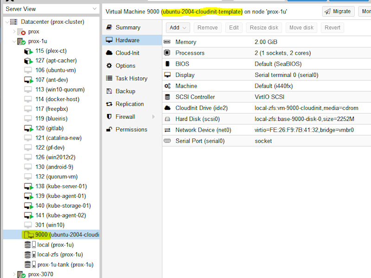This screenshot has width=371, height=278.
Task: Collapse the Datacenter tree node
Action: coord(7,22)
